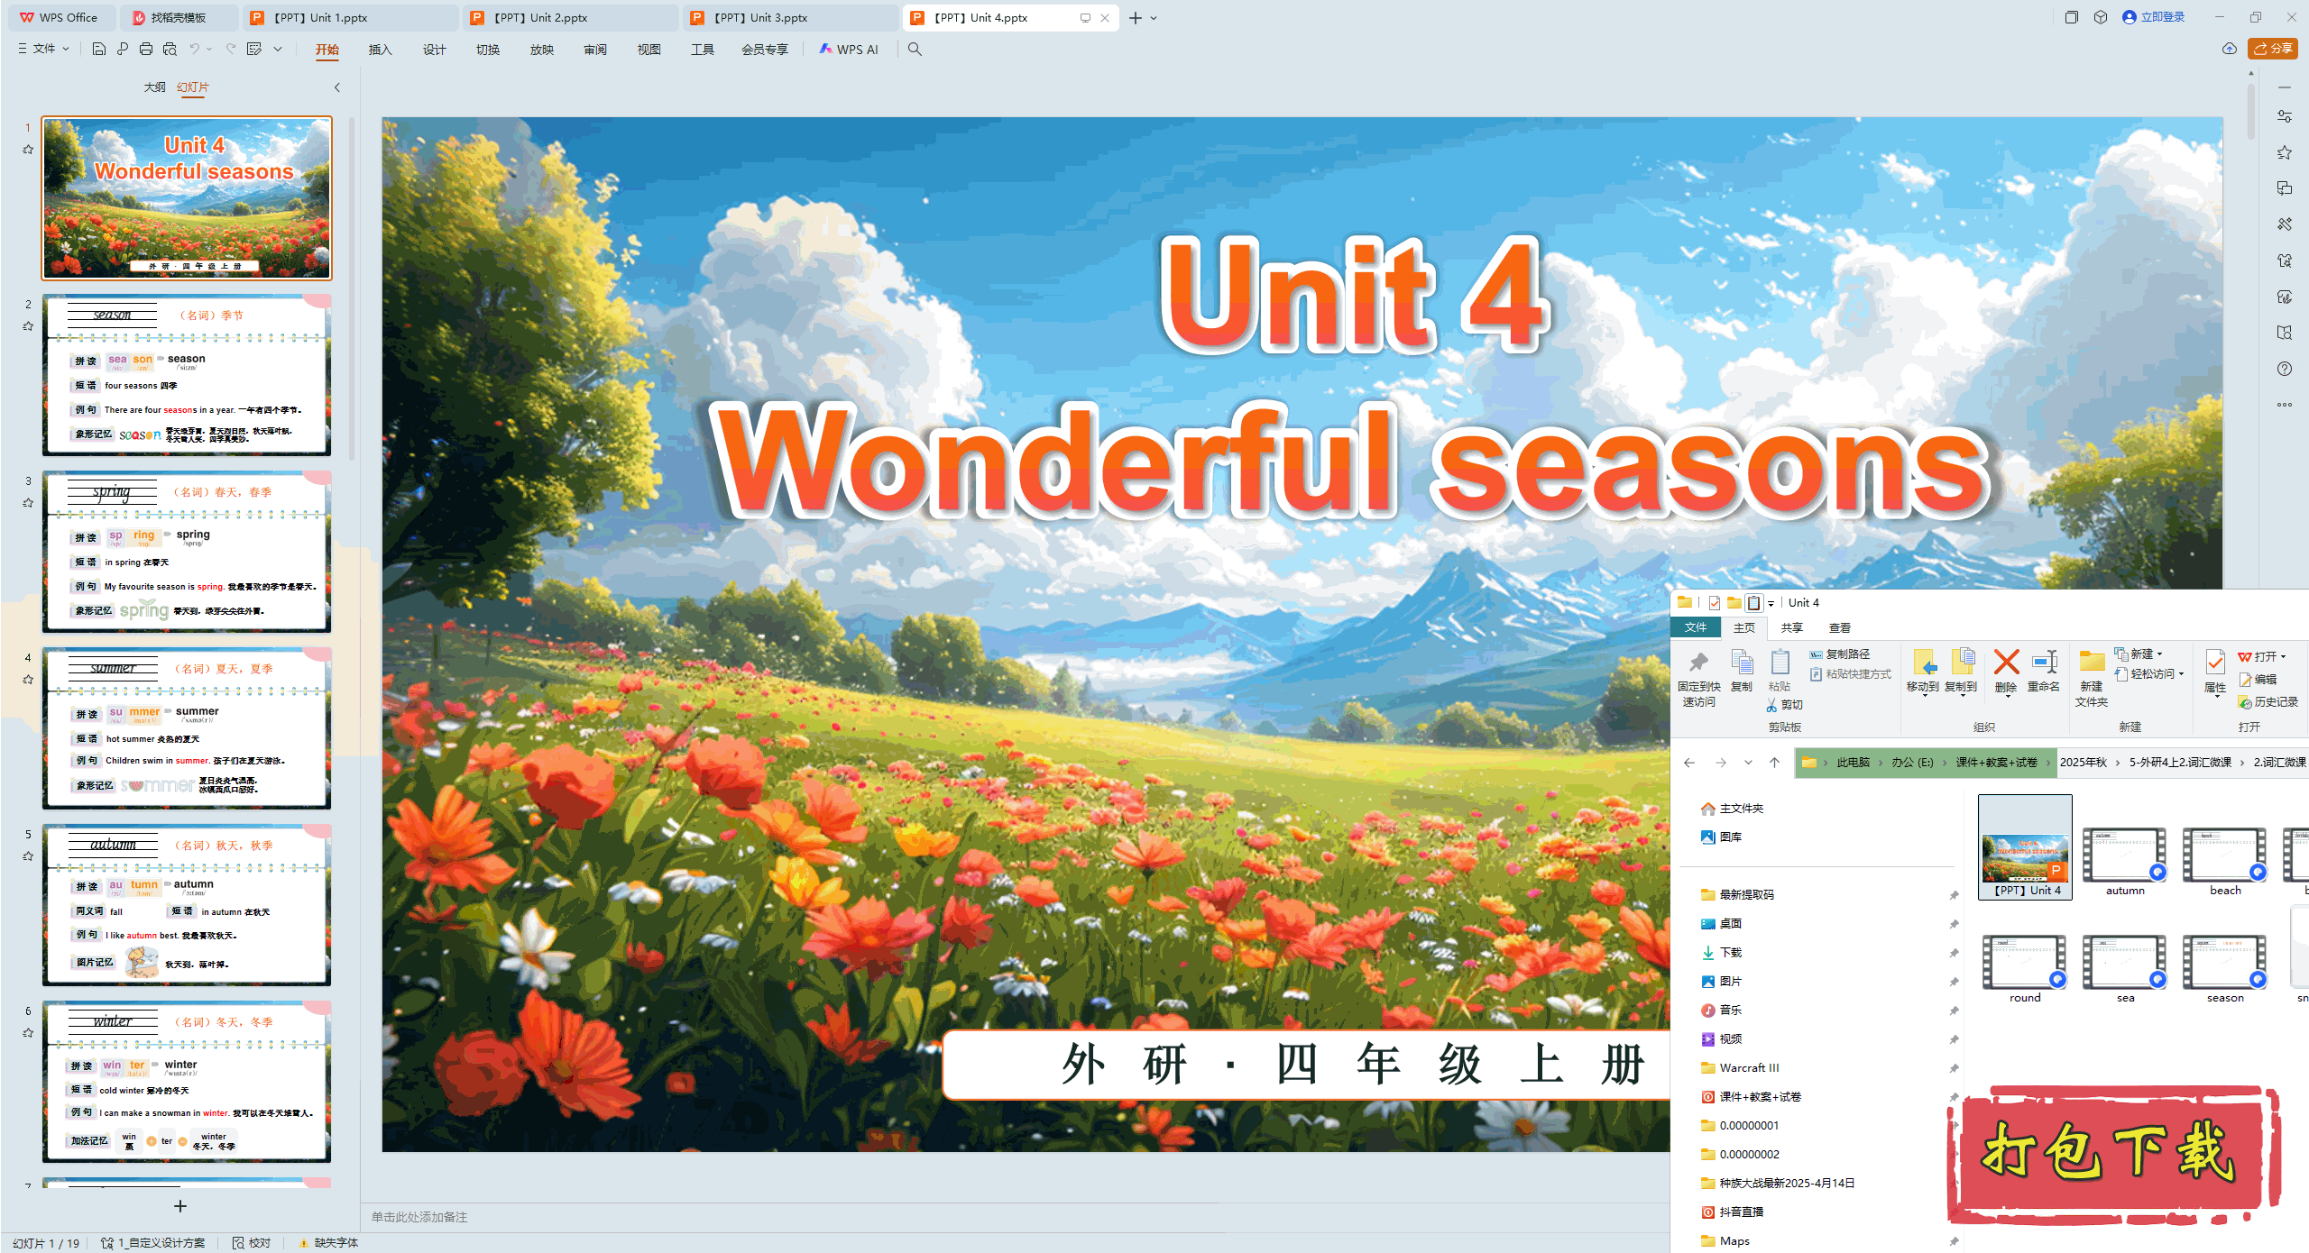Switch to [PPT] Unit 2.pptx document tab

(570, 18)
